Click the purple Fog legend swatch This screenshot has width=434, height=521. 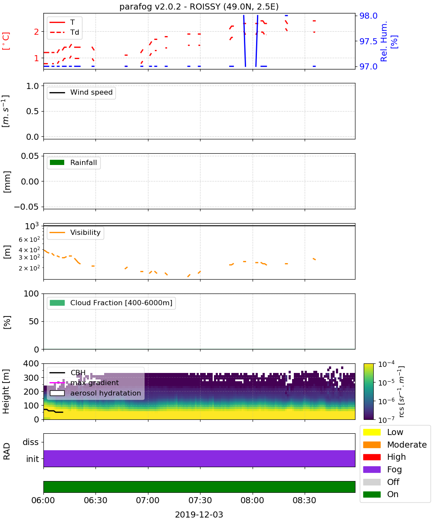[372, 469]
